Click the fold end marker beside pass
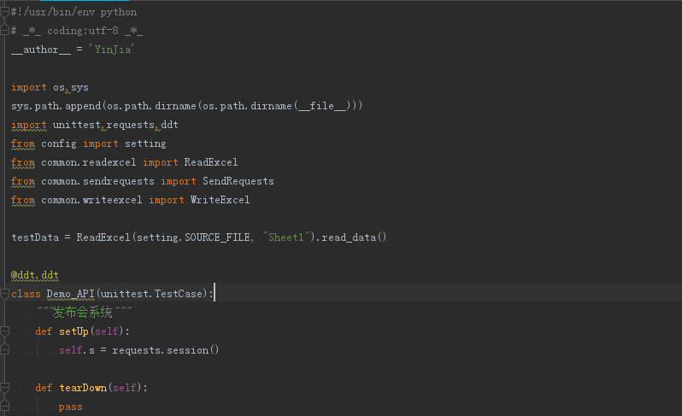The height and width of the screenshot is (416, 682). pos(5,407)
